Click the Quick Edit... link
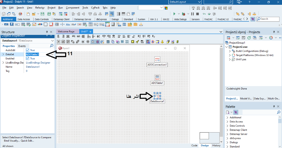 [27, 141]
